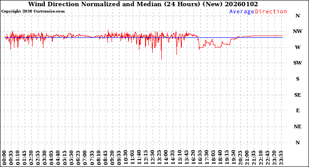Click the 10:30 time label
The width and height of the screenshot is (309, 167).
coord(125,158)
